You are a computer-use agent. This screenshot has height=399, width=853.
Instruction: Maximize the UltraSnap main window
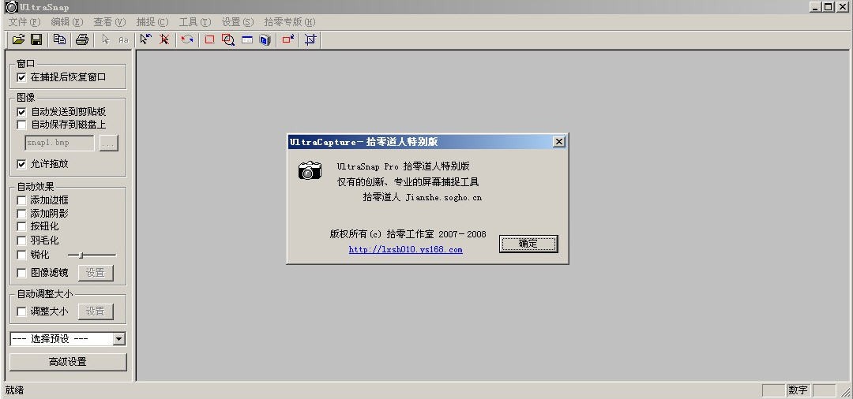(x=828, y=7)
